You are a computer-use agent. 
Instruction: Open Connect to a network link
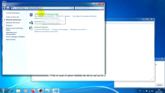point(63,16)
